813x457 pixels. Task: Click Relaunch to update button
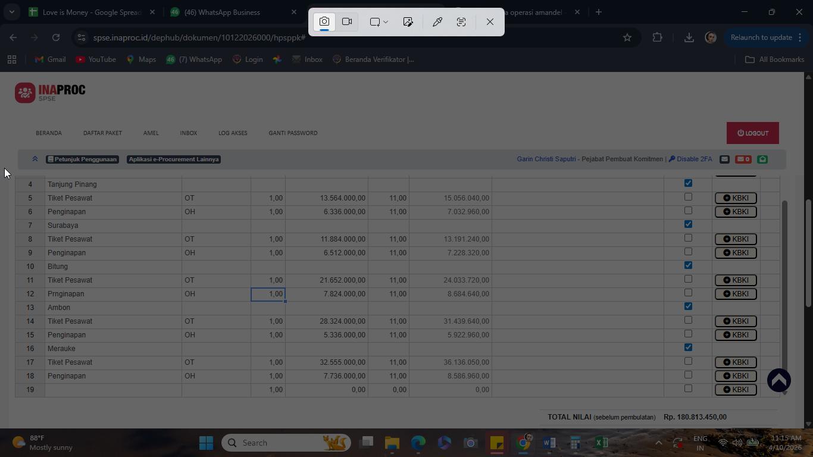tap(761, 37)
